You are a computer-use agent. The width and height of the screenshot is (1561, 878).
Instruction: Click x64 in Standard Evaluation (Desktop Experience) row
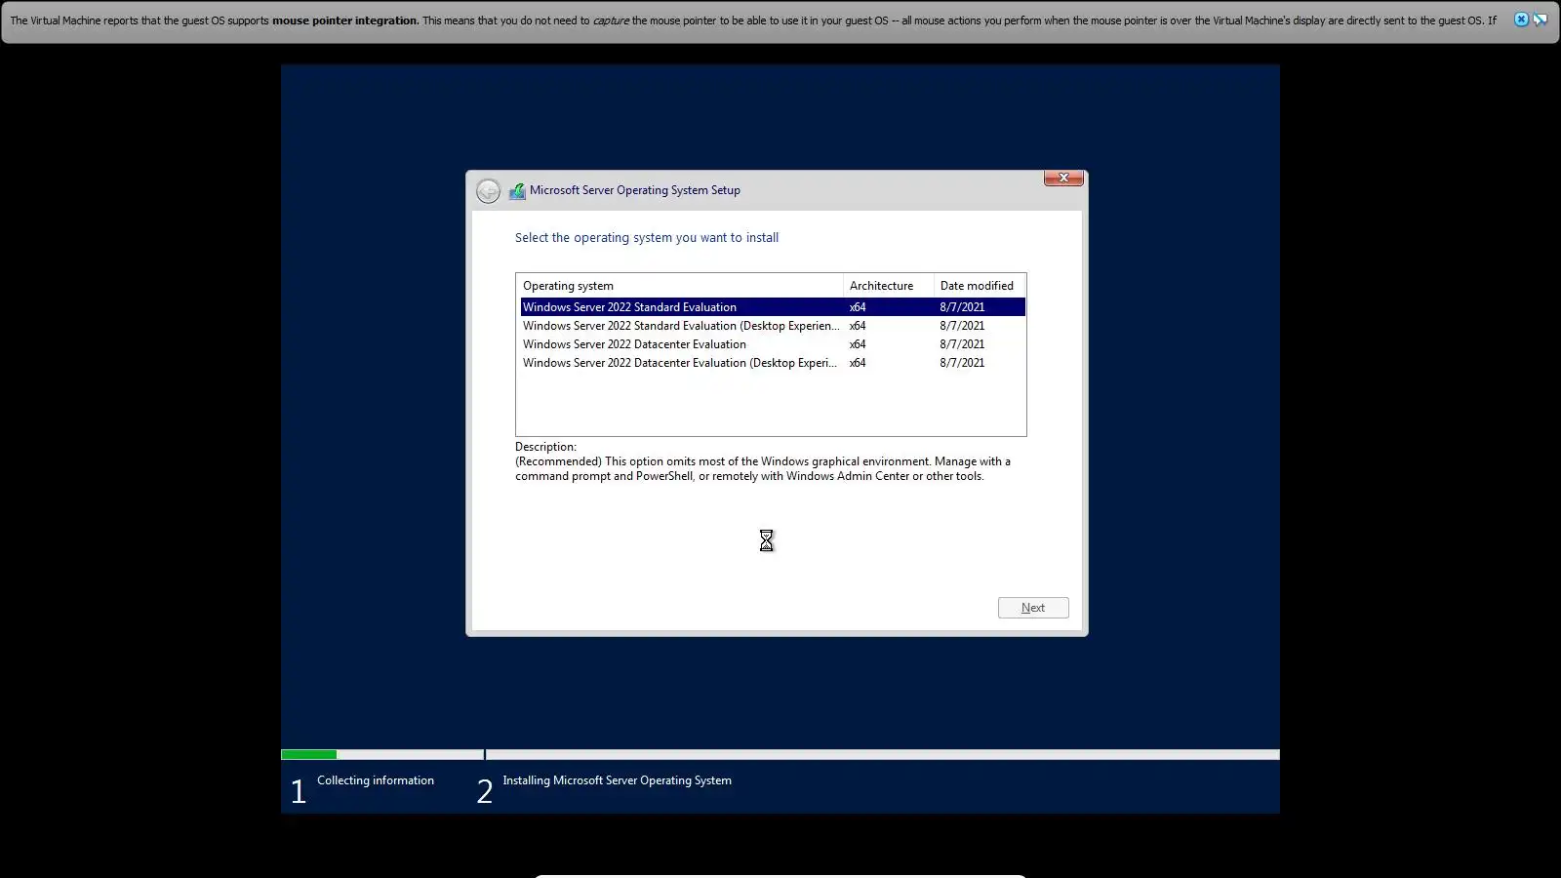pyautogui.click(x=858, y=326)
